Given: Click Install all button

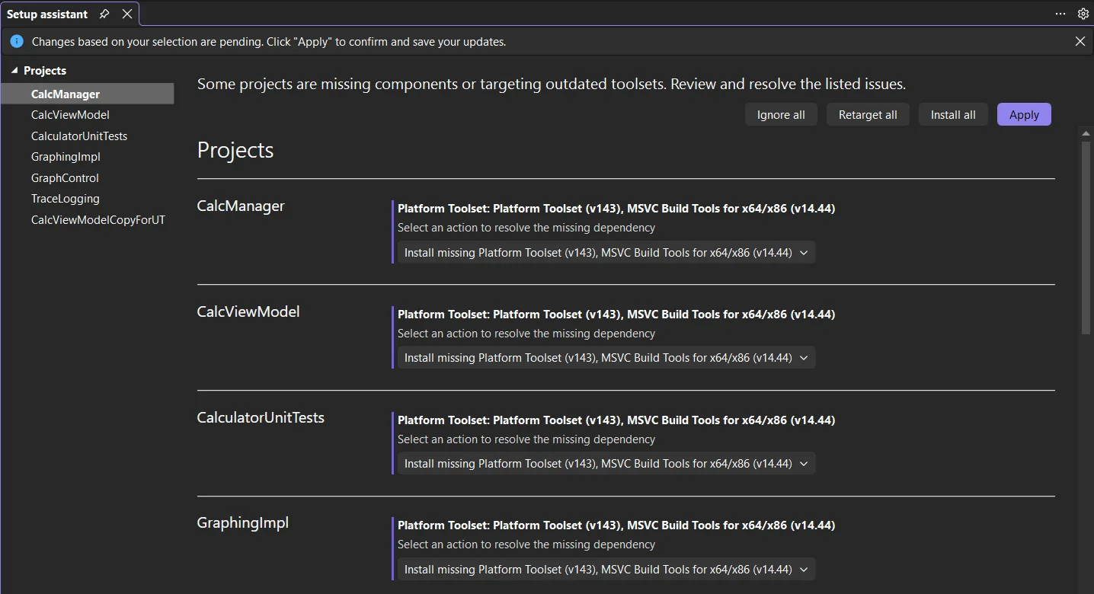Looking at the screenshot, I should point(952,115).
